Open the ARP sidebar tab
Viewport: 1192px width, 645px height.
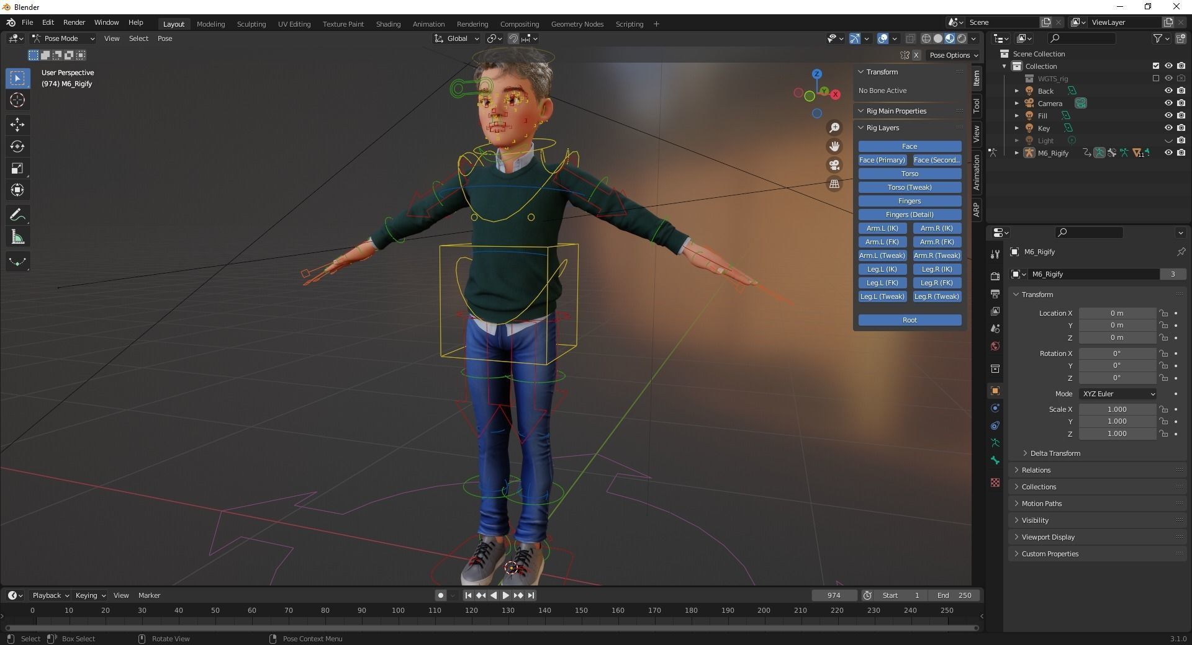977,210
